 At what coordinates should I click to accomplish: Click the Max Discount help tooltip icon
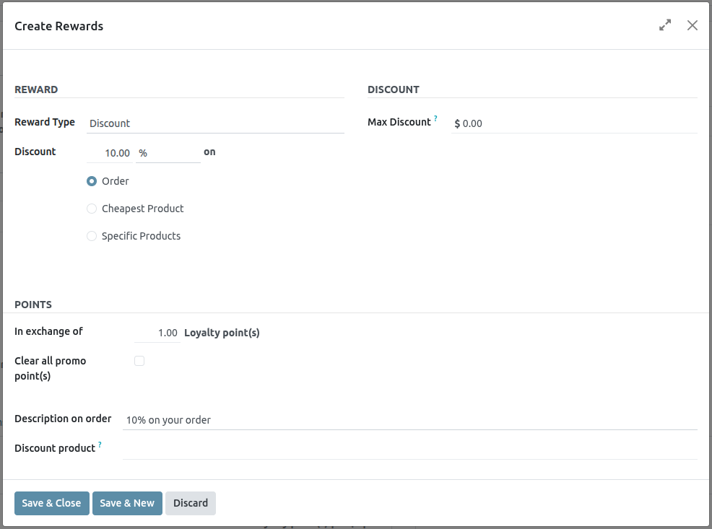coord(435,118)
